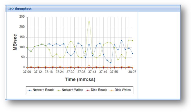Click the Time (mm:ss) x-axis title

point(80,79)
